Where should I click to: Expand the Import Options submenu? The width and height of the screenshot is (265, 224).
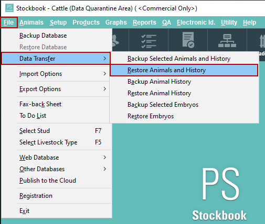tap(56, 74)
